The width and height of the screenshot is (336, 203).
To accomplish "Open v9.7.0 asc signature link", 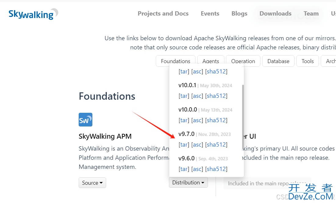I will point(197,144).
